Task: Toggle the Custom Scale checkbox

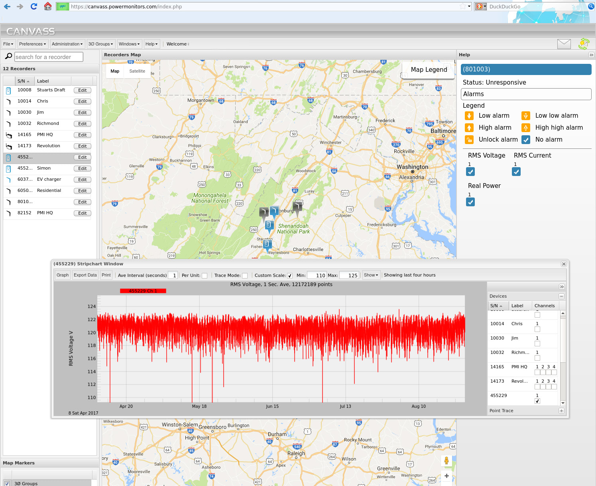Action: [290, 276]
